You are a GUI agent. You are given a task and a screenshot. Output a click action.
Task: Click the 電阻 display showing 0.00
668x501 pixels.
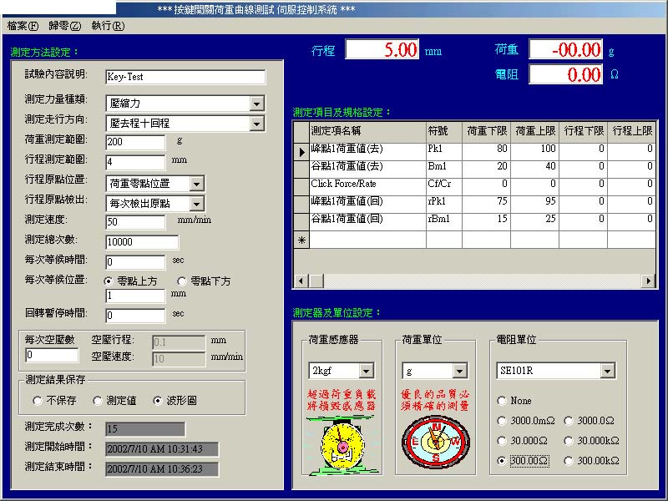pyautogui.click(x=566, y=74)
